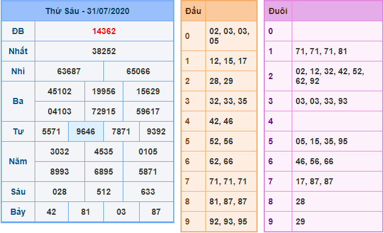Click the Năm row label
The height and width of the screenshot is (233, 384).
(x=18, y=161)
